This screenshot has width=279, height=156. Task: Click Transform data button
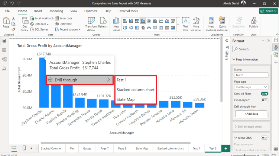[91, 24]
